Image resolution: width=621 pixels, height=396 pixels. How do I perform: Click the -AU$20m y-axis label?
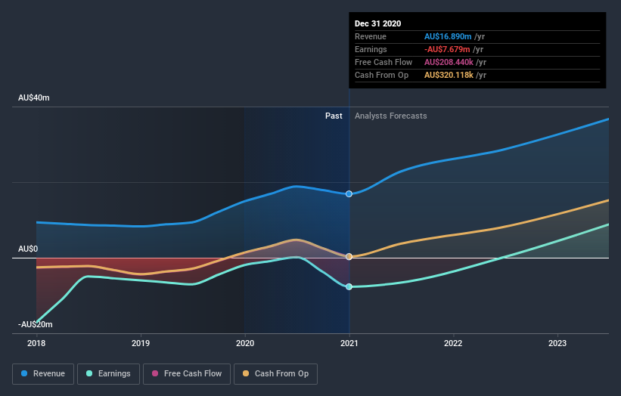click(36, 324)
